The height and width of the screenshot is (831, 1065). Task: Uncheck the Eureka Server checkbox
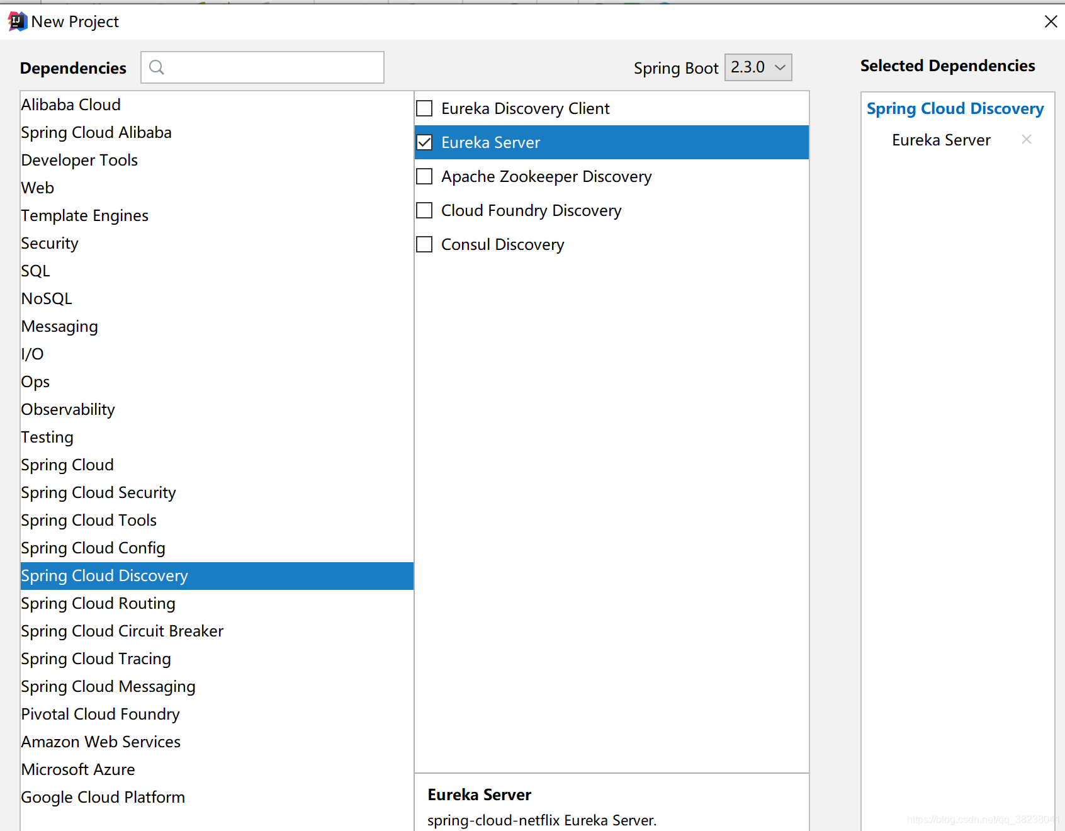425,142
